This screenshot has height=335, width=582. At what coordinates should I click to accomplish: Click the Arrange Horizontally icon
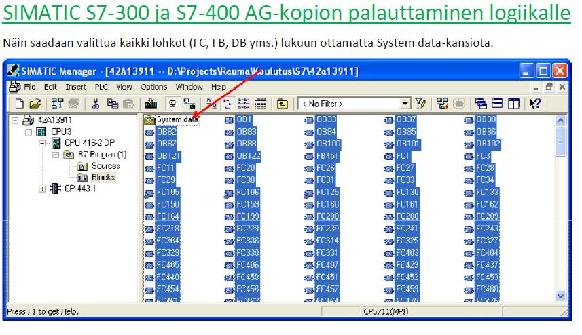497,104
